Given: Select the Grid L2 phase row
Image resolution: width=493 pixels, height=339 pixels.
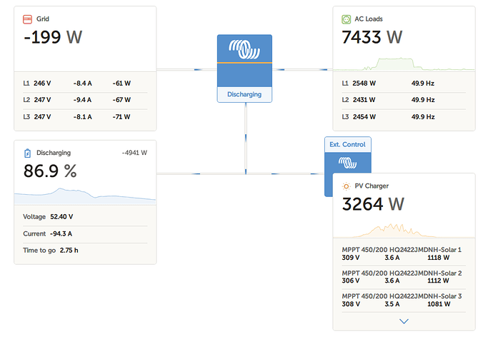Looking at the screenshot, I should (x=85, y=100).
